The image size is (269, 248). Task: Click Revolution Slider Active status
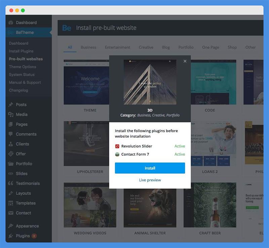[x=180, y=146]
